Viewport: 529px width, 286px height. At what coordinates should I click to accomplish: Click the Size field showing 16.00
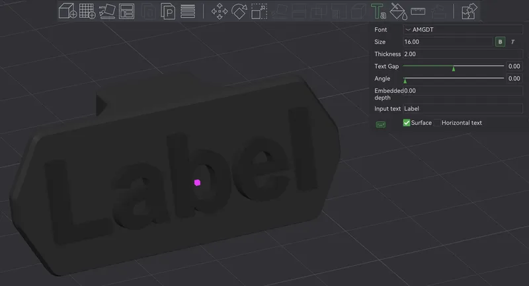click(x=448, y=42)
